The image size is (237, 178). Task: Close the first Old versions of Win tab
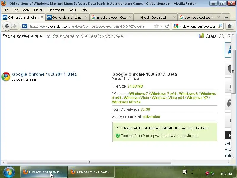pos(42,17)
